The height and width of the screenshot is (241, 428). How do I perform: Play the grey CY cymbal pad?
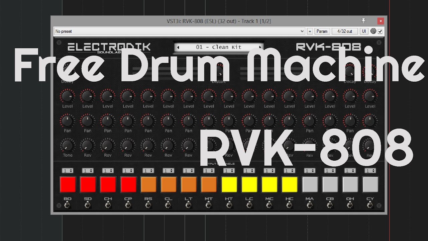click(x=370, y=184)
